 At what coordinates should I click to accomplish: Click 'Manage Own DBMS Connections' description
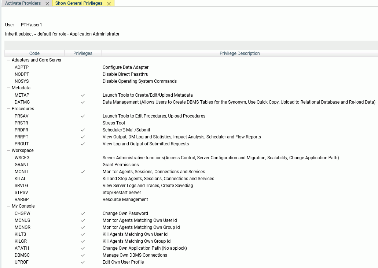(135, 255)
